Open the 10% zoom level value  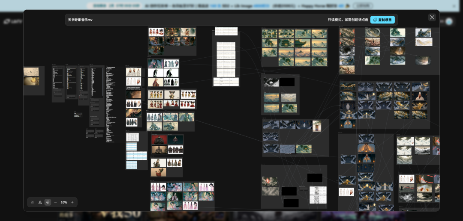64,202
